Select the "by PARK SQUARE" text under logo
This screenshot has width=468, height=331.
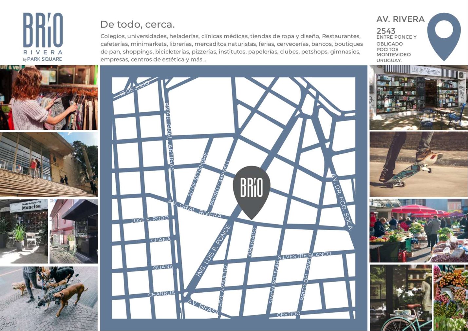point(43,59)
